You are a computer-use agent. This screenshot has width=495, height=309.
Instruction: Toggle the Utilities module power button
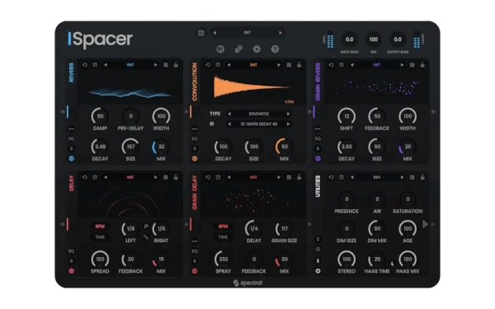(318, 271)
